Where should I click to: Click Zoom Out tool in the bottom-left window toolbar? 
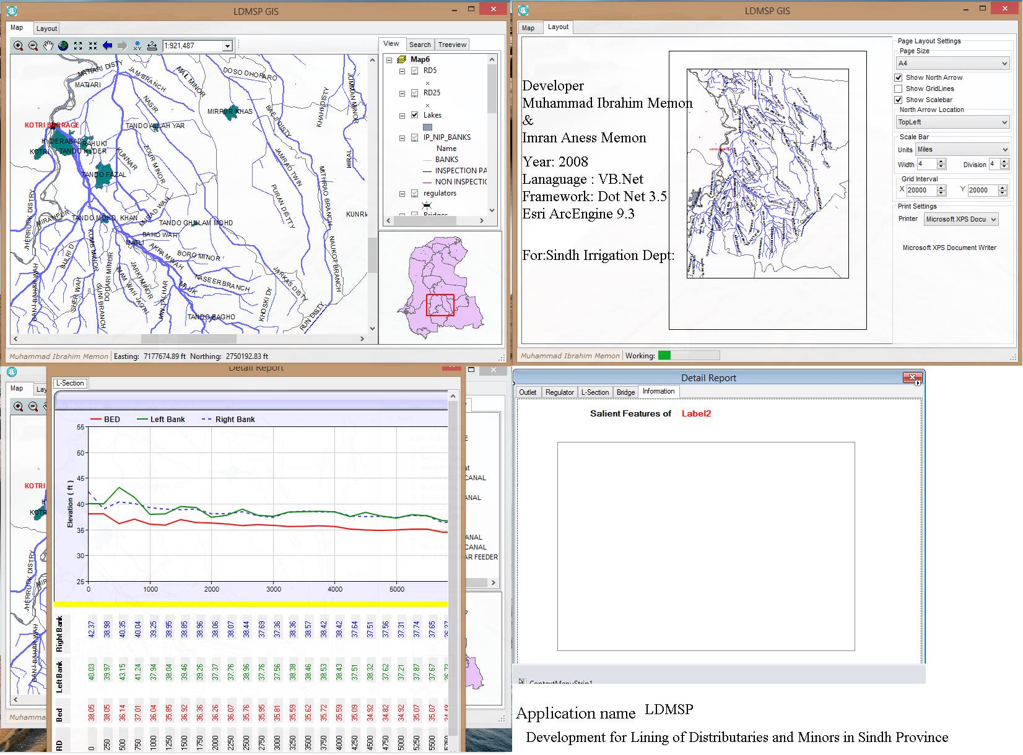click(33, 407)
